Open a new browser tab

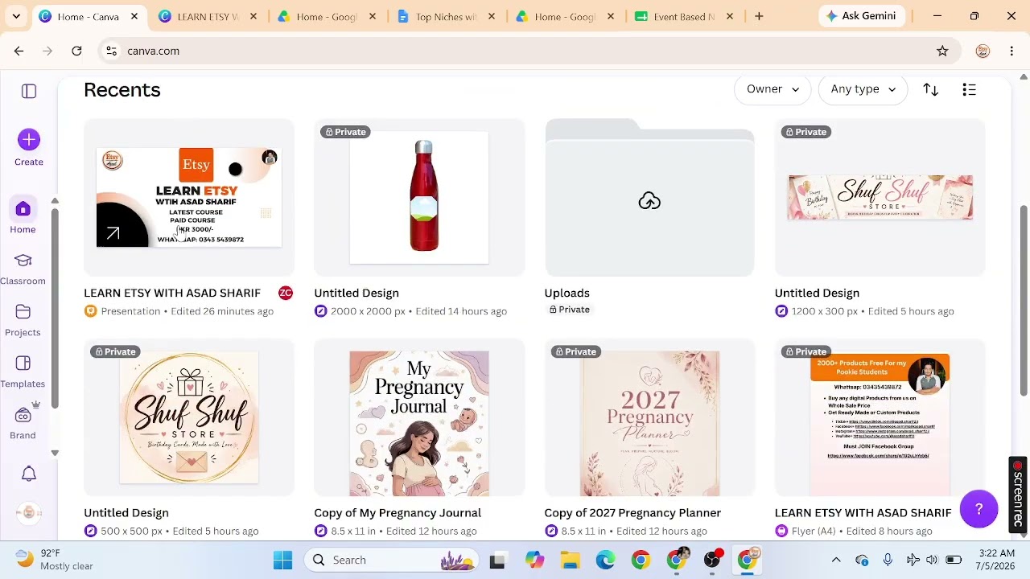pos(759,16)
